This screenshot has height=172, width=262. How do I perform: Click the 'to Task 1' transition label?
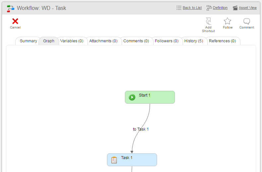141,129
